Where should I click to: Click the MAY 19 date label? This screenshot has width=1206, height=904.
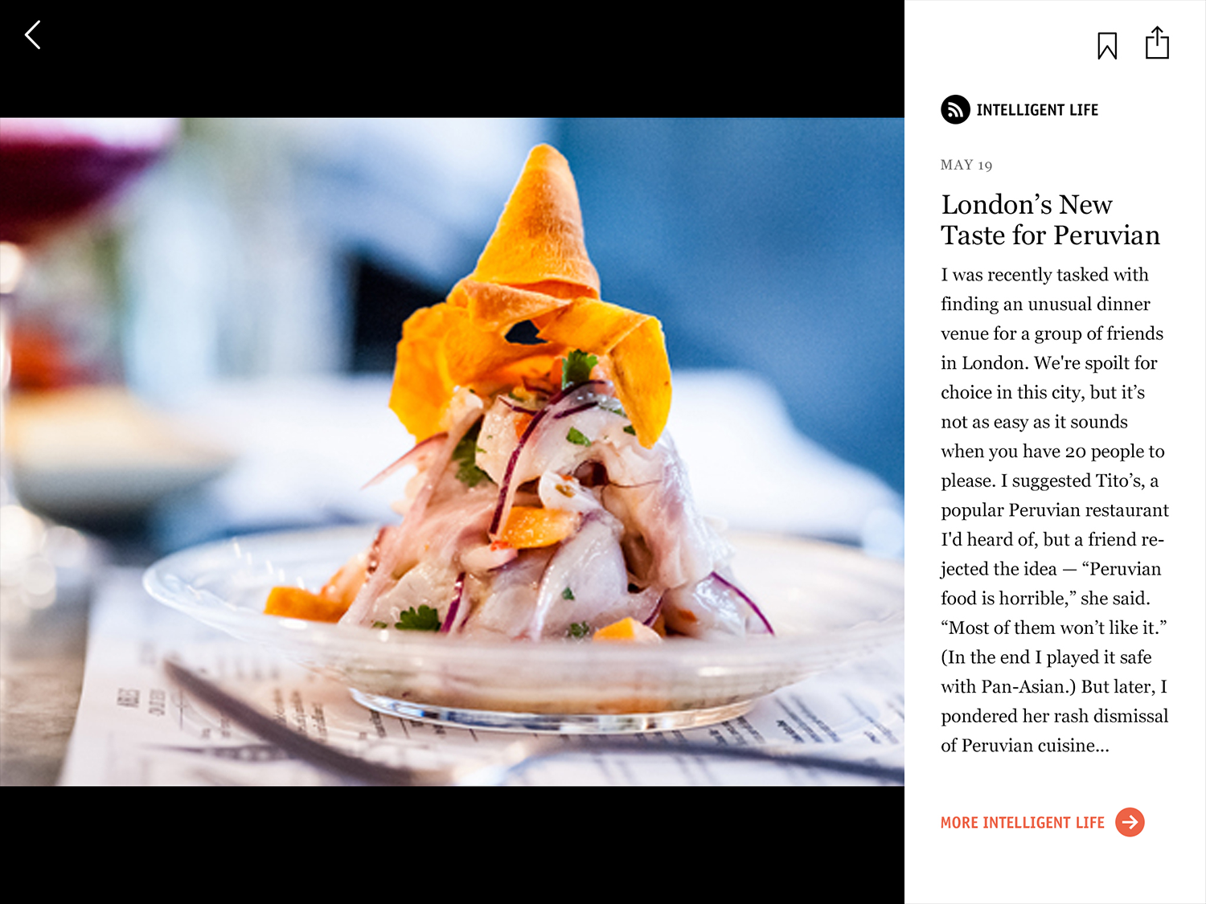pyautogui.click(x=966, y=165)
